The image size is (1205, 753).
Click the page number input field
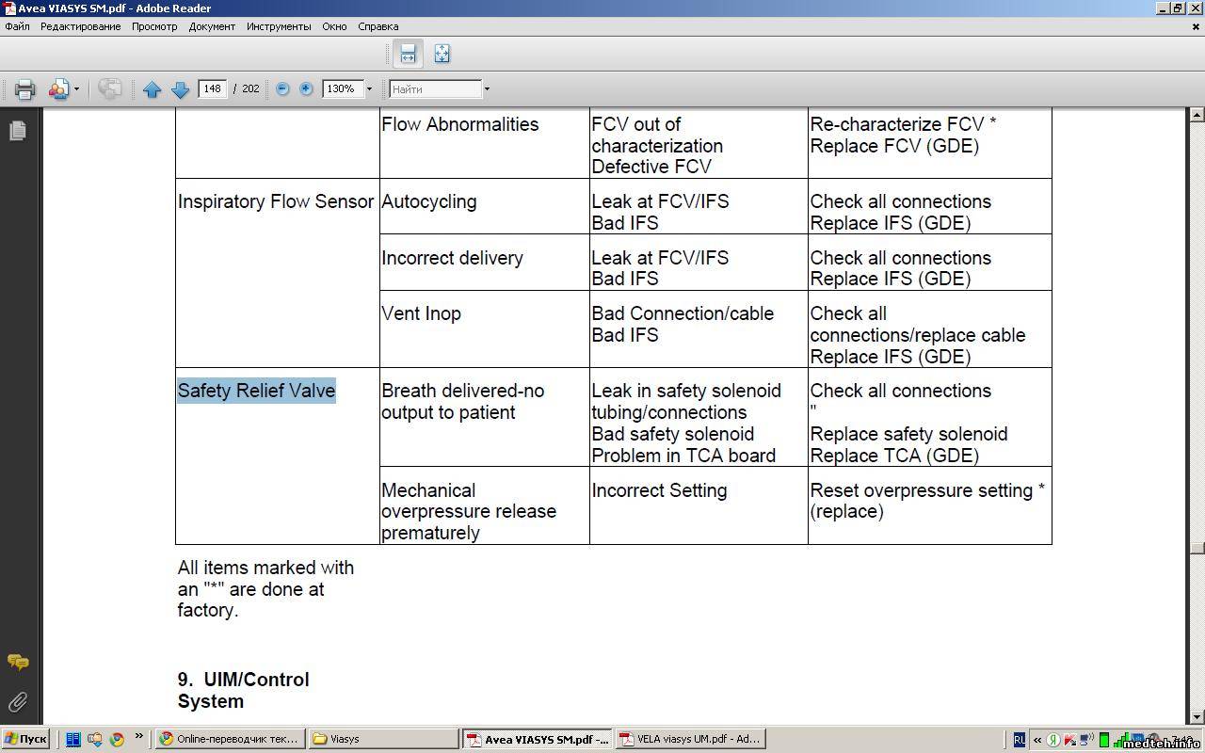pos(212,88)
